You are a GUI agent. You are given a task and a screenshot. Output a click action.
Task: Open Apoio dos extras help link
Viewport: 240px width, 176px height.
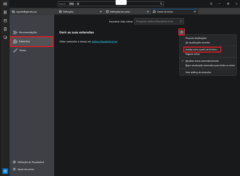[24, 169]
